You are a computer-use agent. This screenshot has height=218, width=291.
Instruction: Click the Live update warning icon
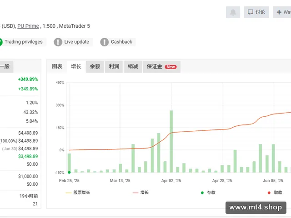click(58, 42)
